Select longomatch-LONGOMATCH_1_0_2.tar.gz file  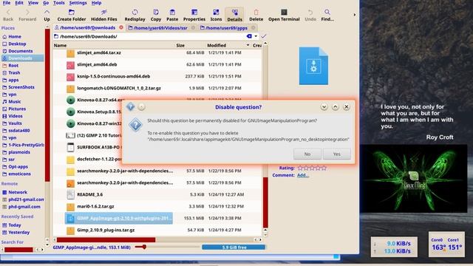coord(119,88)
